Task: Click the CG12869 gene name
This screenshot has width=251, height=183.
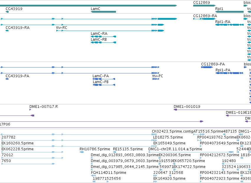Action: pos(201,3)
